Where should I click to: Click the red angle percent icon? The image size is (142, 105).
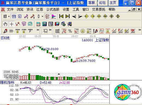pos(64,31)
